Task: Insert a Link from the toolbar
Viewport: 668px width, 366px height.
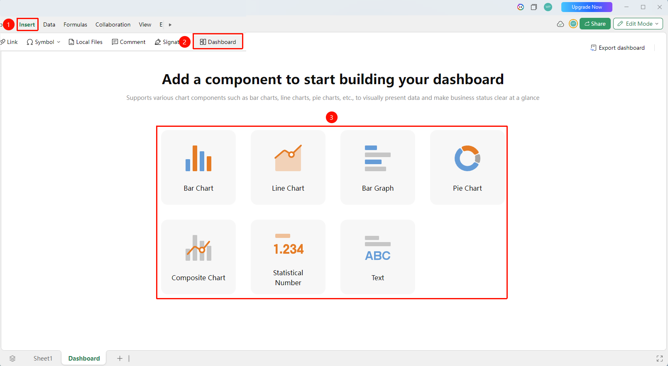Action: (x=9, y=42)
